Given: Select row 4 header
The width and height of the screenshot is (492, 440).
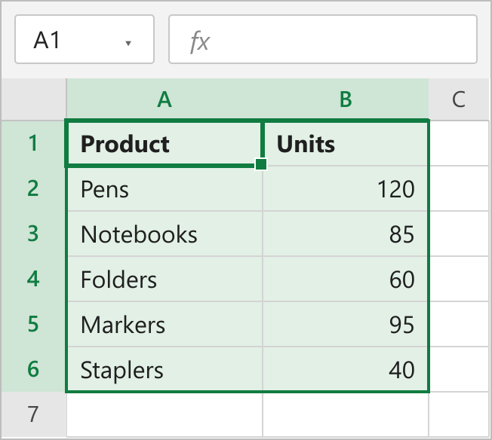Looking at the screenshot, I should (33, 279).
